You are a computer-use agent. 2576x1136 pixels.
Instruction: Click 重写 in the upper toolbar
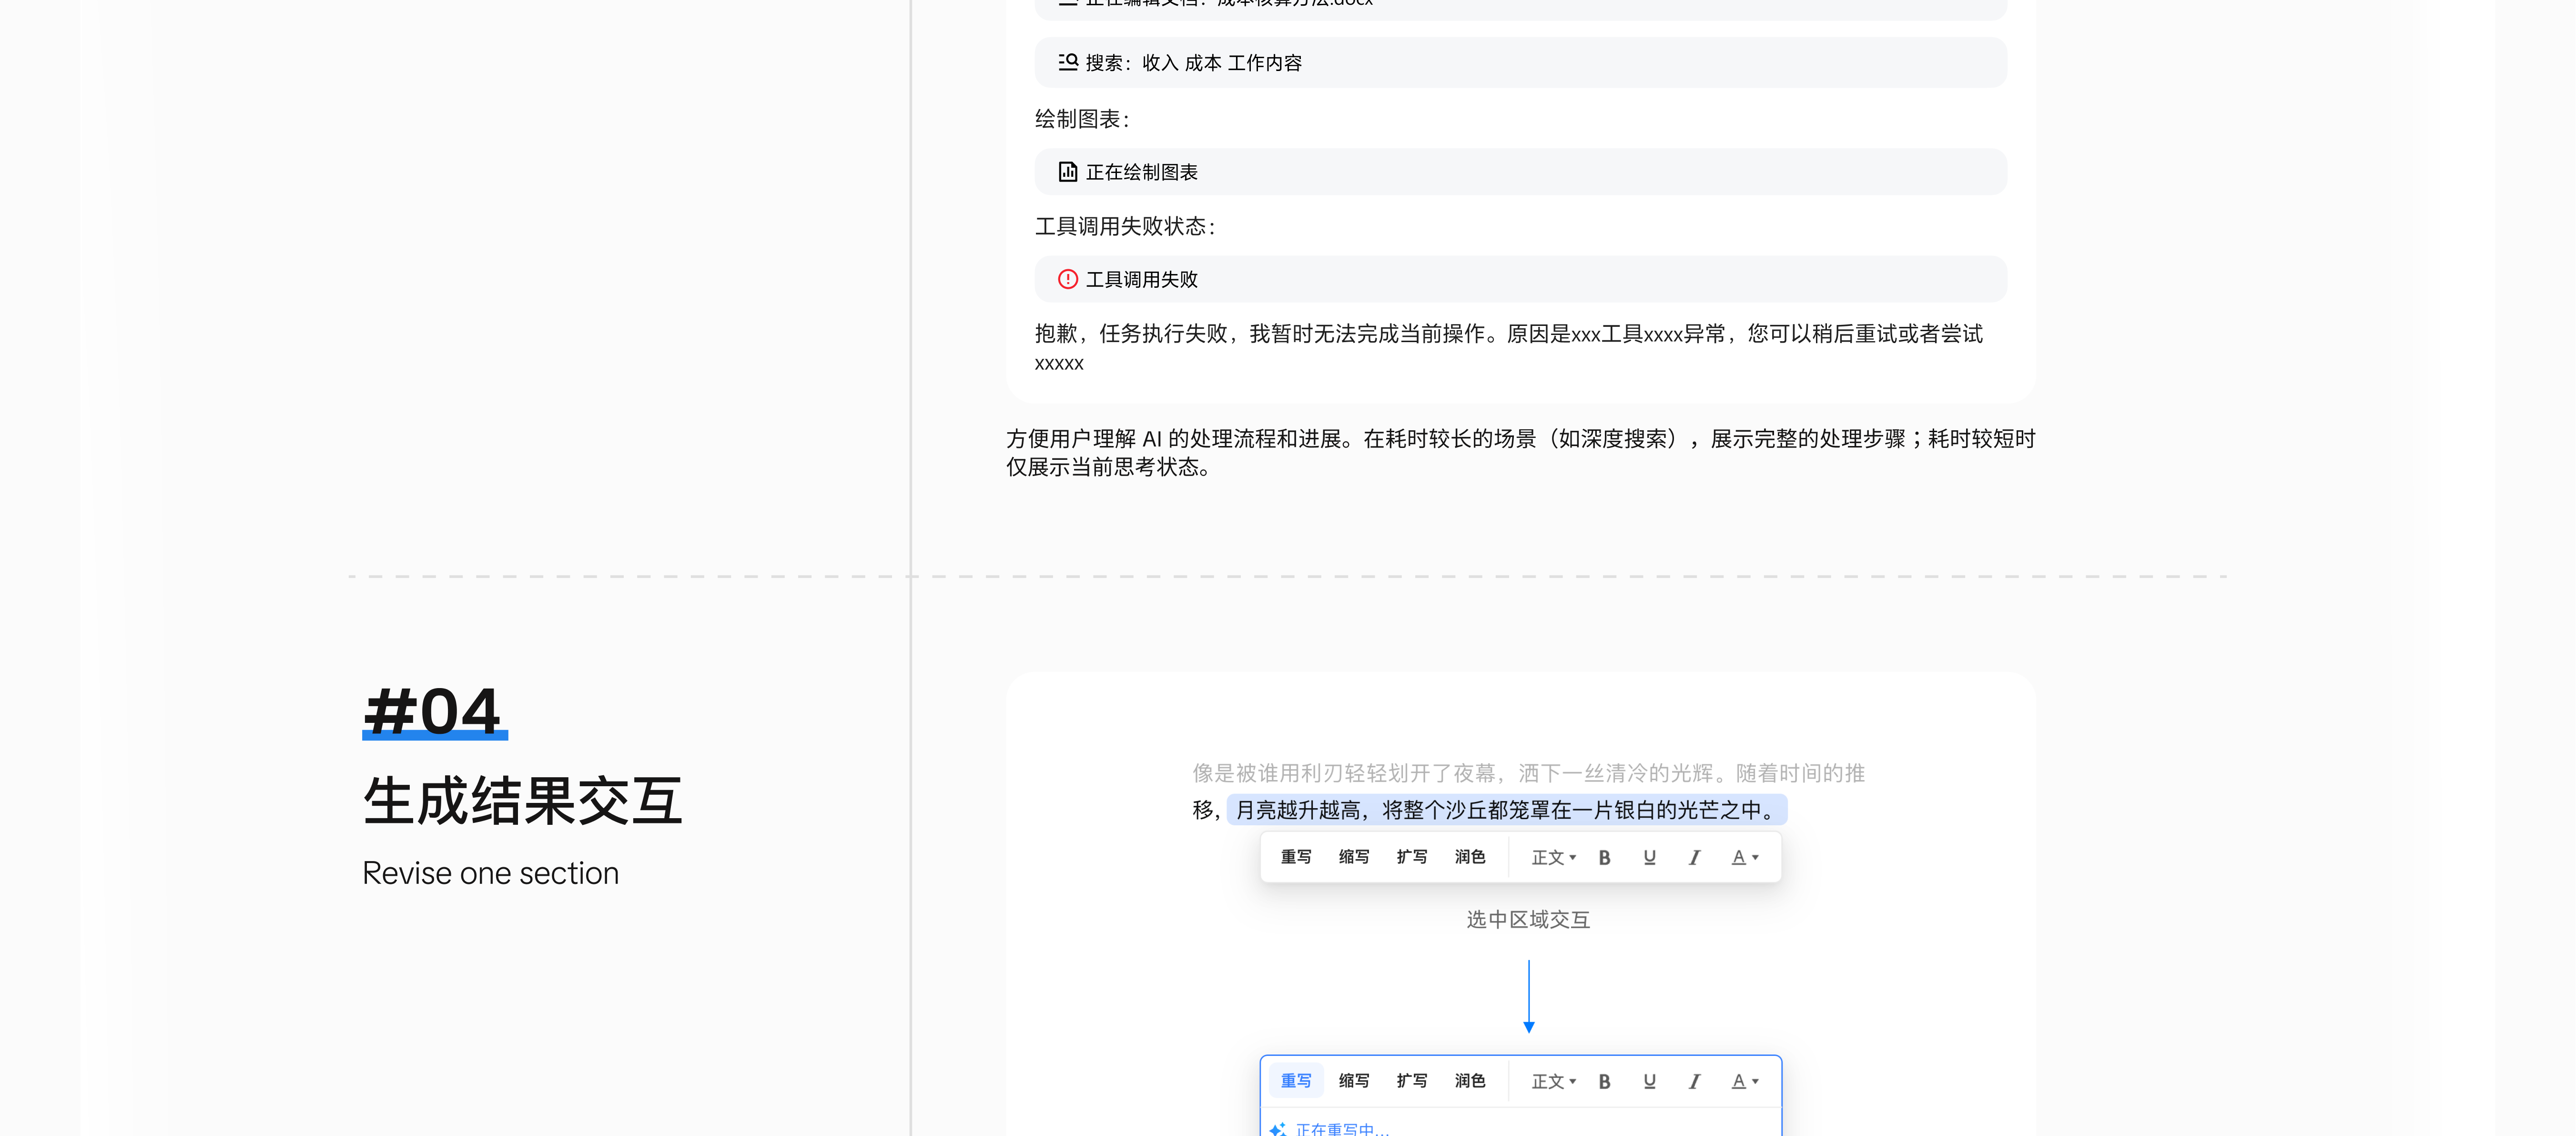pos(1295,857)
